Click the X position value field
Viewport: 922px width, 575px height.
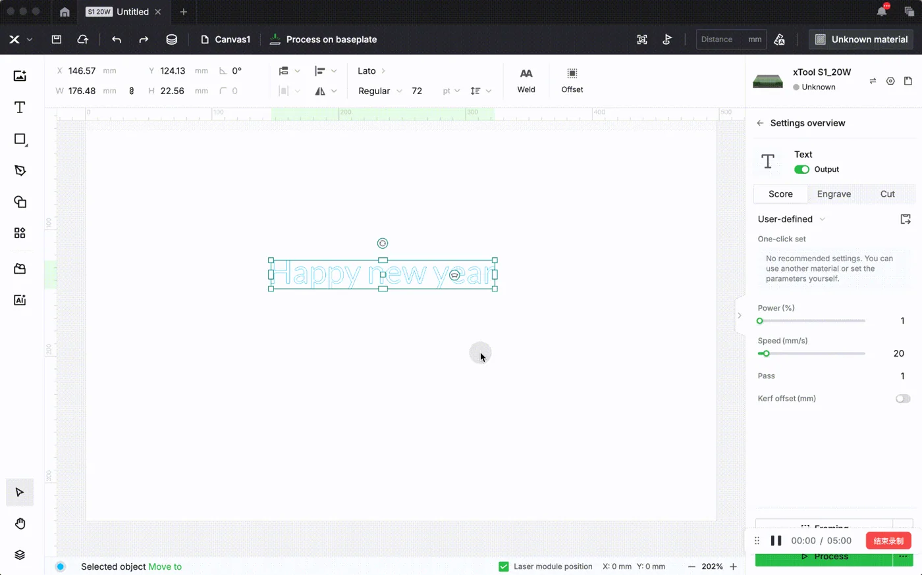tap(82, 71)
